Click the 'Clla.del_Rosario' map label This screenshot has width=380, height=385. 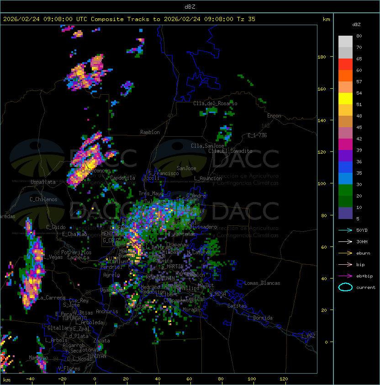(x=215, y=103)
